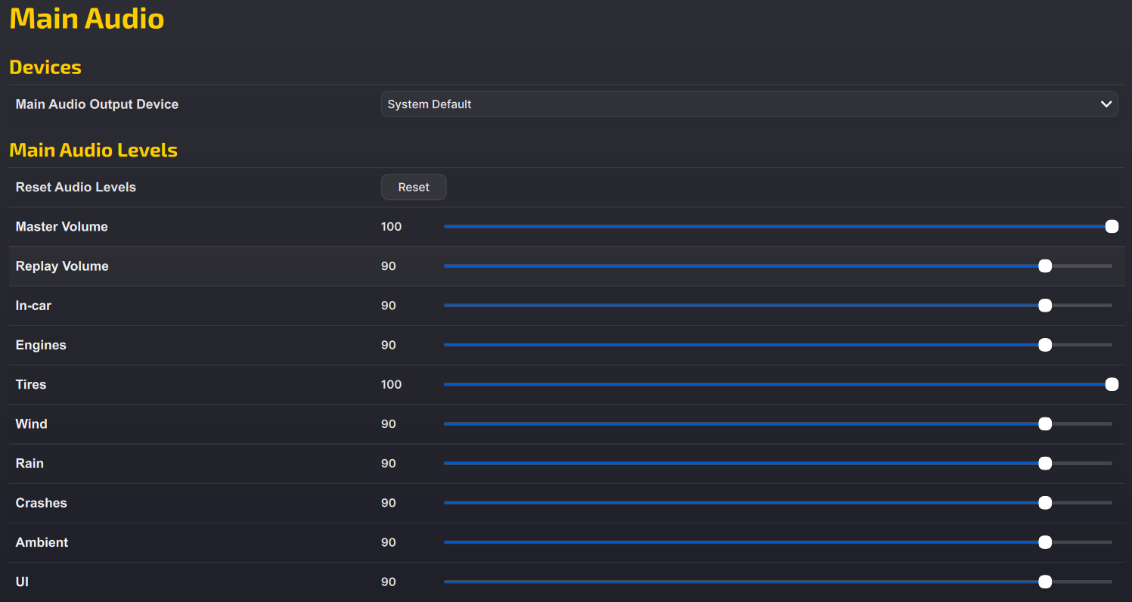Click the Master Volume slider handle
The image size is (1132, 602).
point(1112,226)
